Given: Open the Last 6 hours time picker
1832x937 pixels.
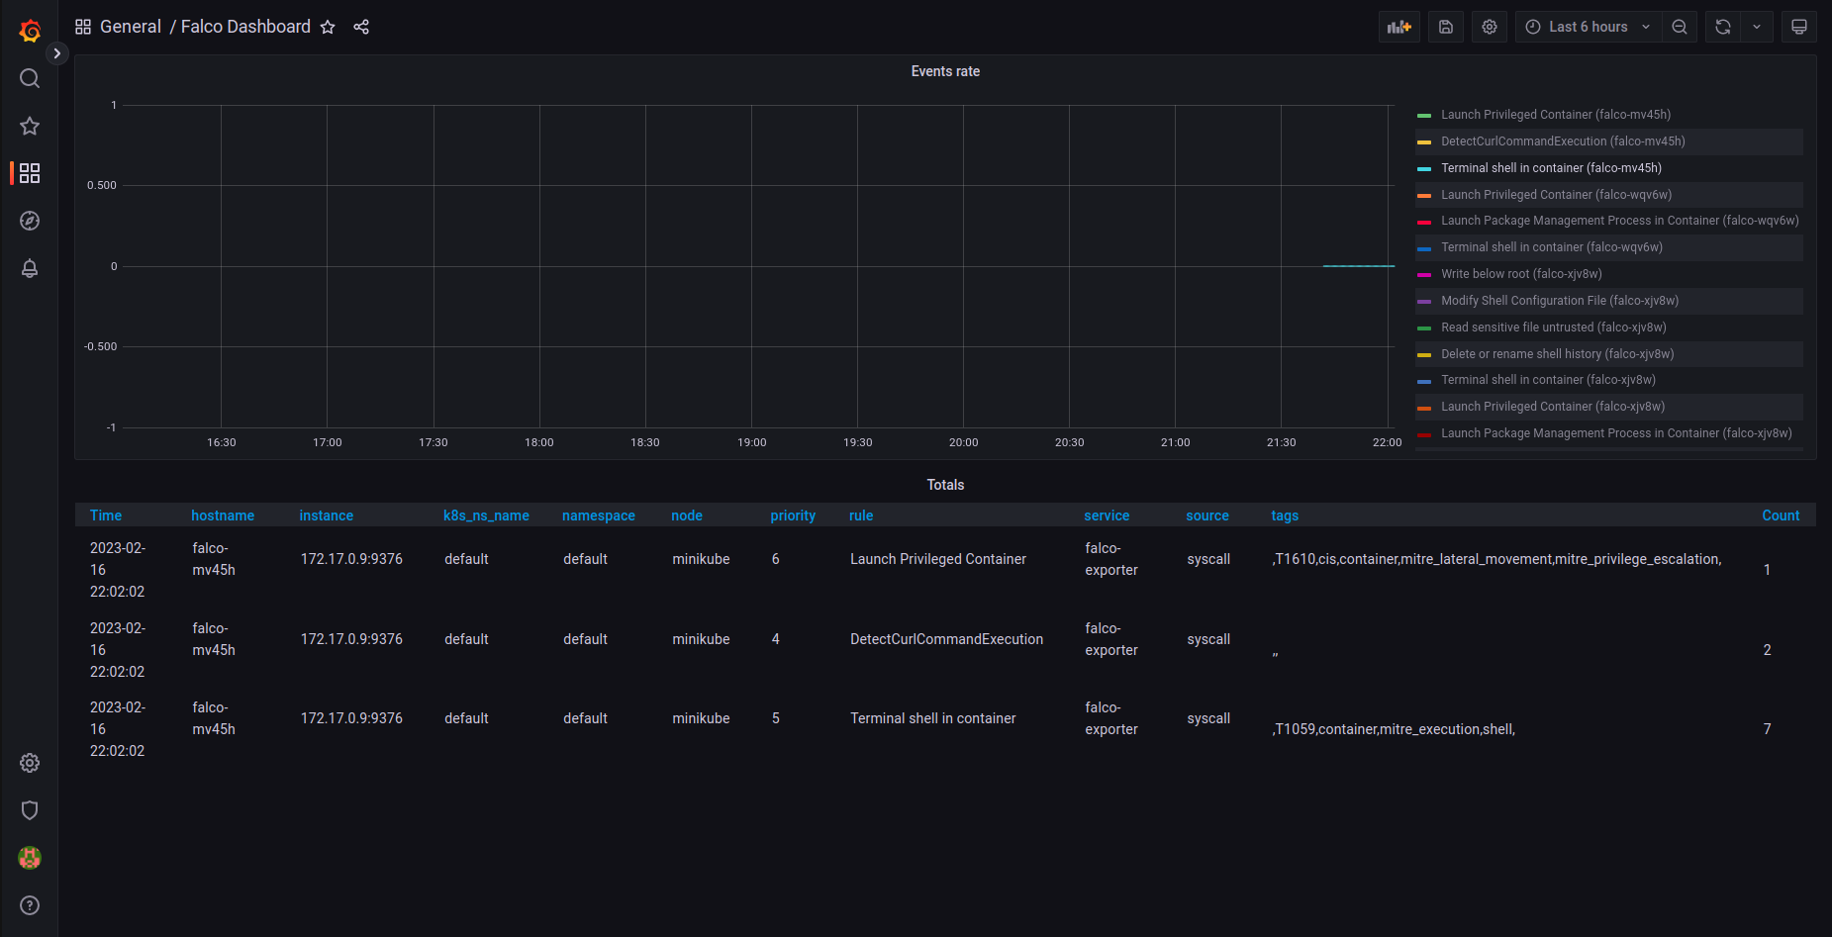Looking at the screenshot, I should coord(1589,27).
